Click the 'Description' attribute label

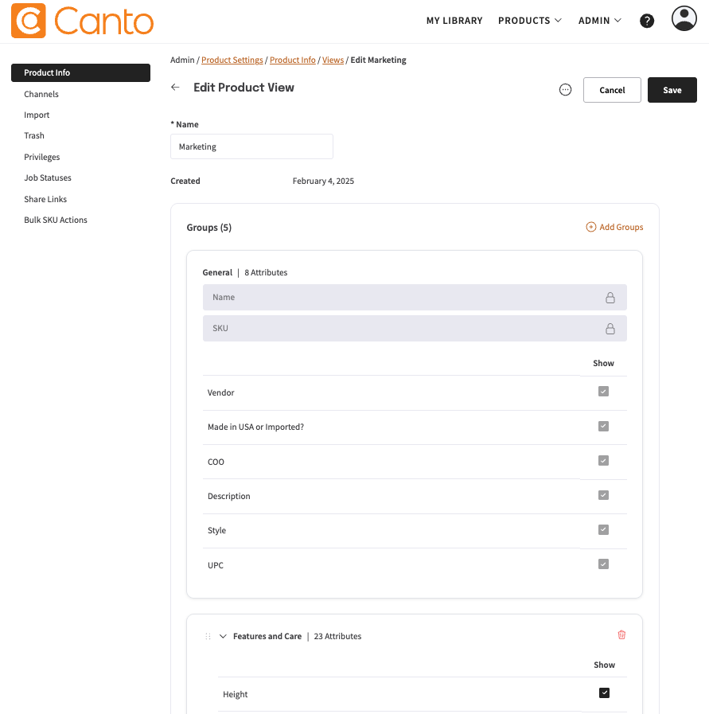(229, 497)
